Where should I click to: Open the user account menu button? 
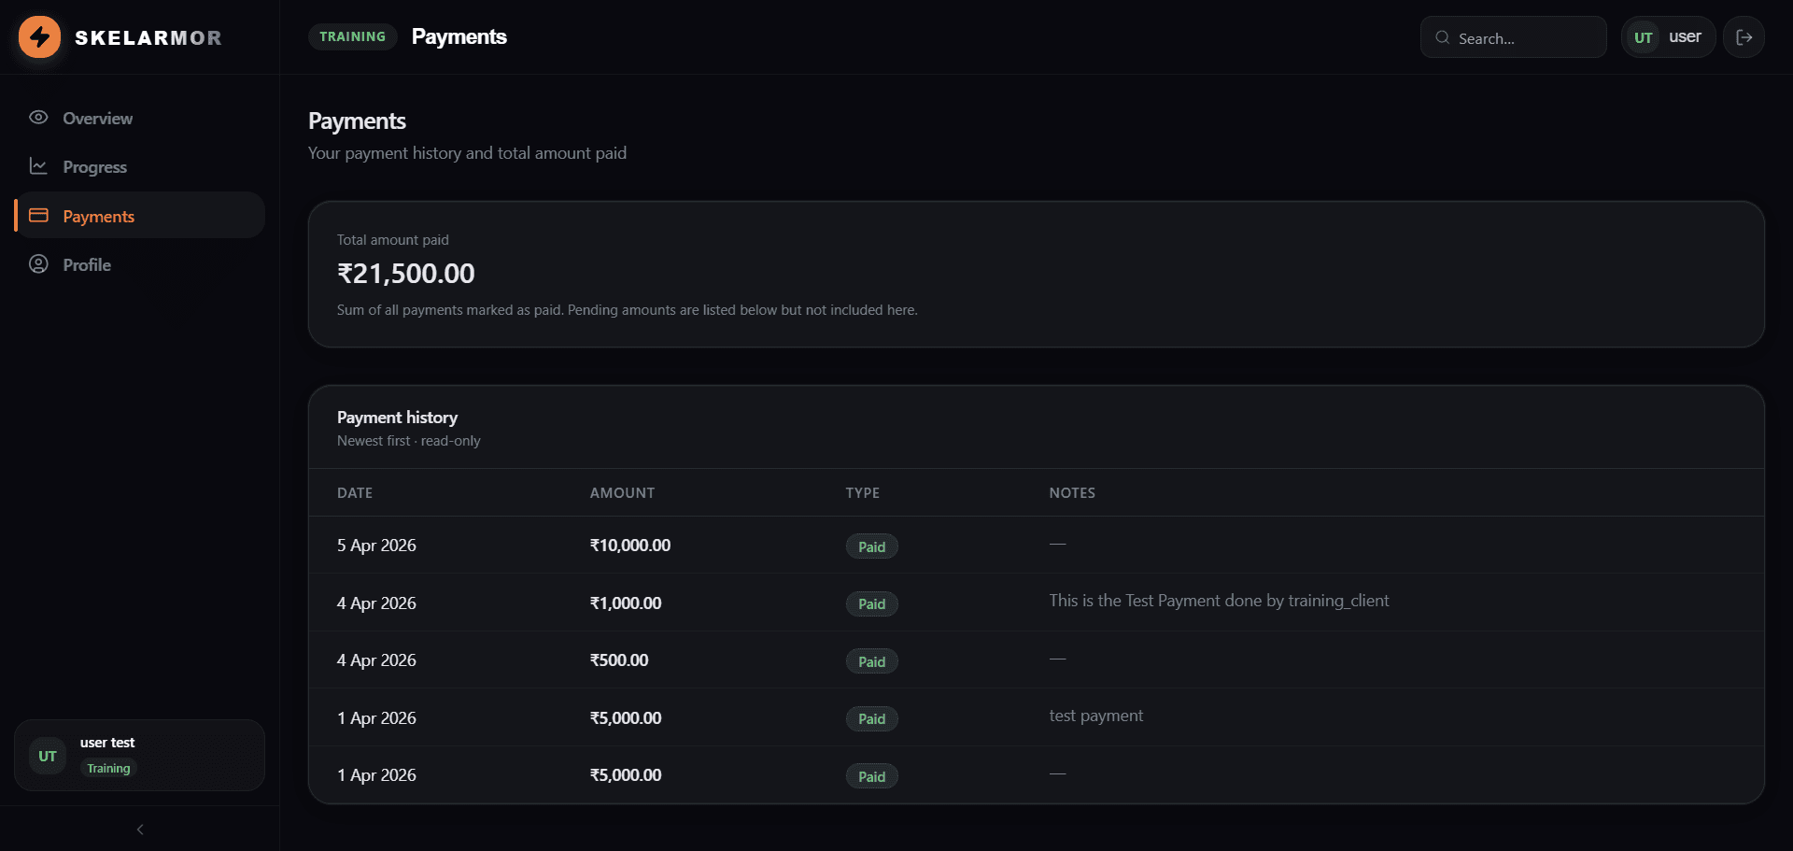1669,37
